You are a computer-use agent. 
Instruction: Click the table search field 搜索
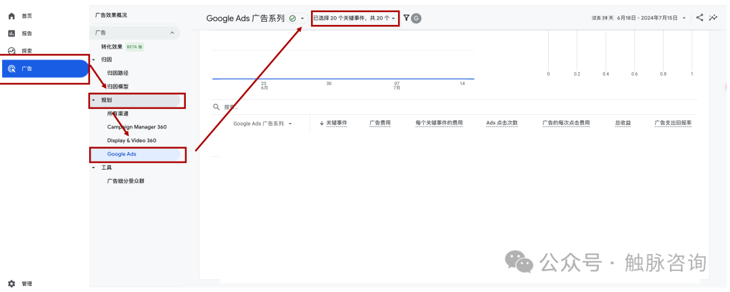(454, 107)
